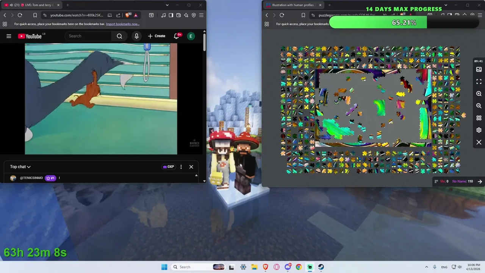Expand the Top chat dropdown

pyautogui.click(x=20, y=167)
